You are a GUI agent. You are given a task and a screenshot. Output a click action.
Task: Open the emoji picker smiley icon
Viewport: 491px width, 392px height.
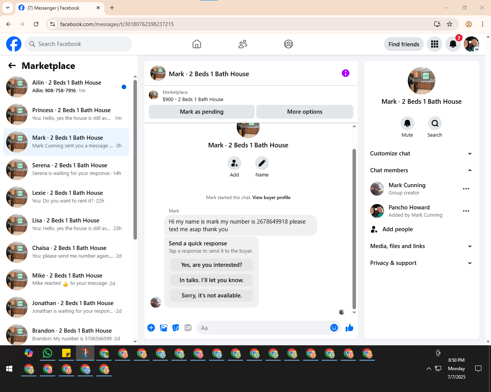pyautogui.click(x=334, y=328)
